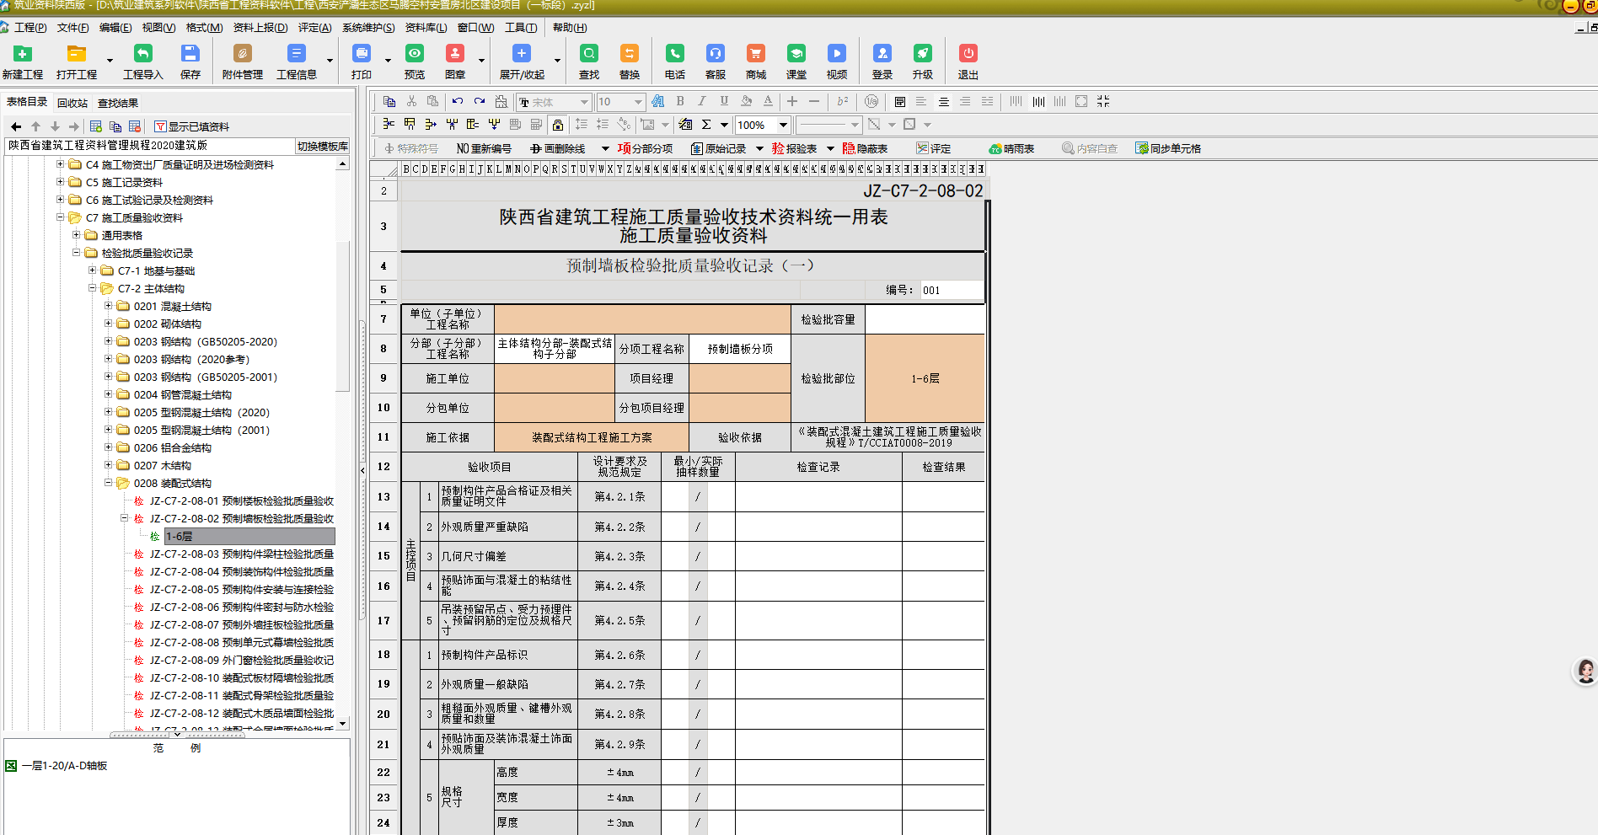The image size is (1598, 835).
Task: Collapse the 0208 装配式结构 node
Action: (x=108, y=483)
